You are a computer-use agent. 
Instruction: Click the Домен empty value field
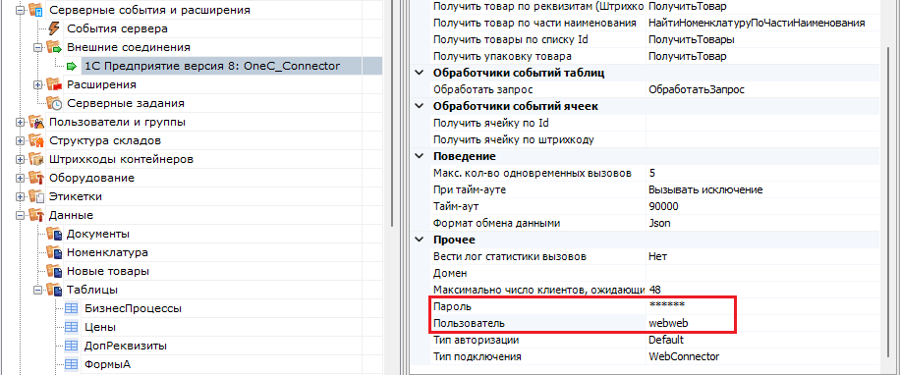(762, 273)
